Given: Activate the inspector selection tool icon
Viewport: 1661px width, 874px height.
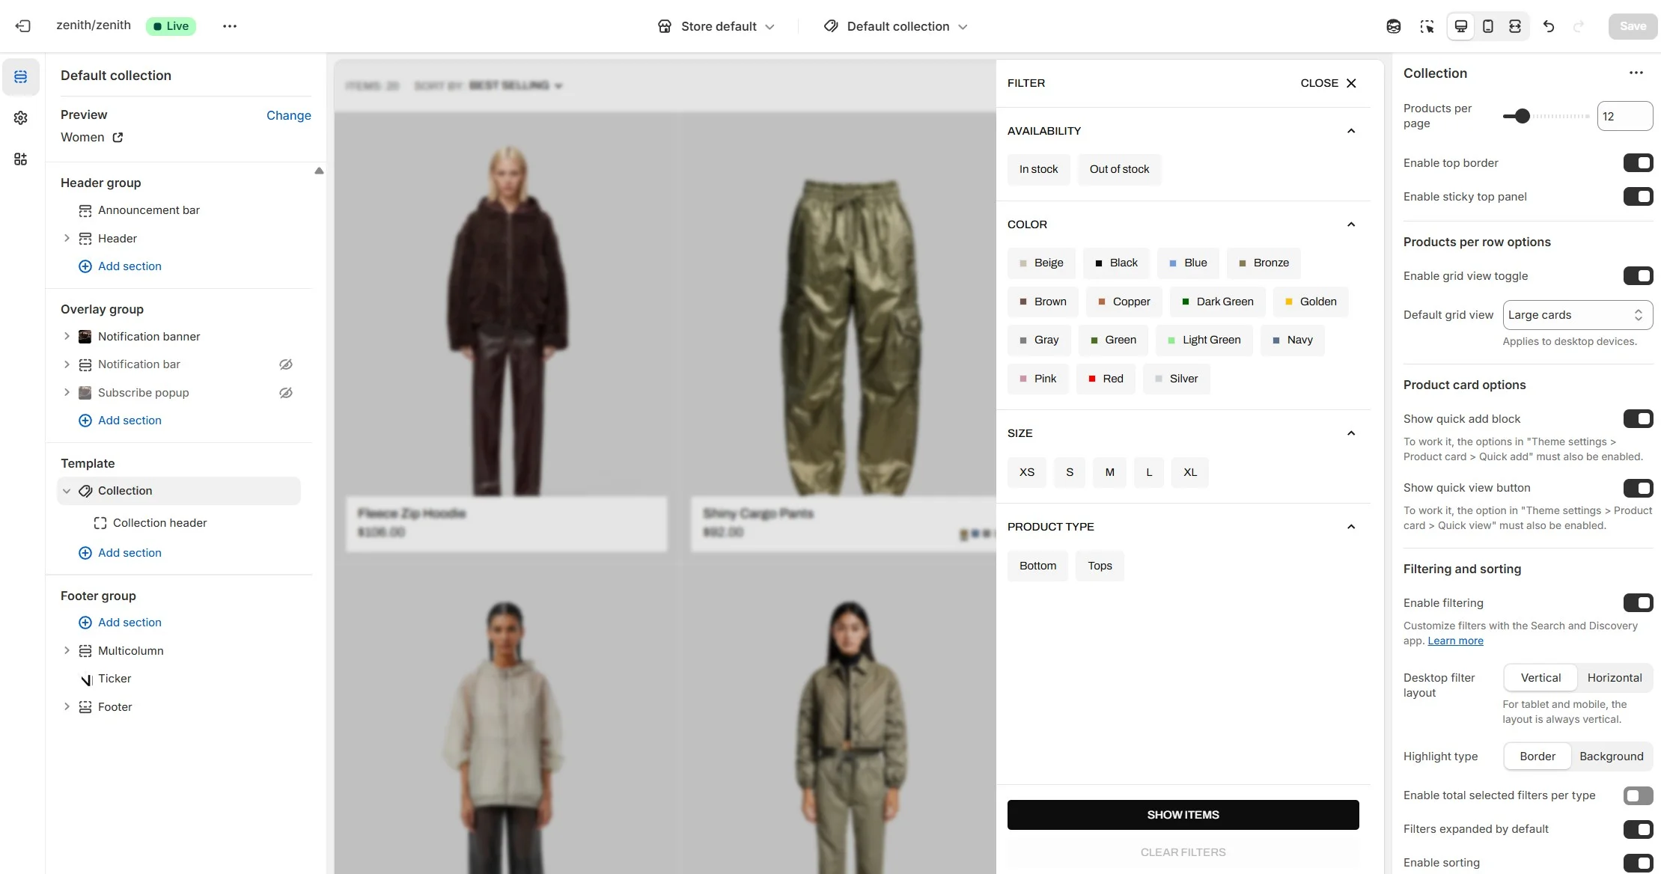Looking at the screenshot, I should tap(1427, 26).
